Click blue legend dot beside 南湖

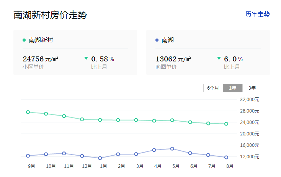(x=157, y=40)
